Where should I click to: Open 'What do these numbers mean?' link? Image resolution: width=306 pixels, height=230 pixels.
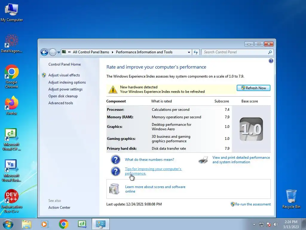tap(149, 160)
